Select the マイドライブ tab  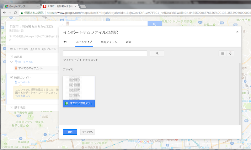click(x=84, y=42)
